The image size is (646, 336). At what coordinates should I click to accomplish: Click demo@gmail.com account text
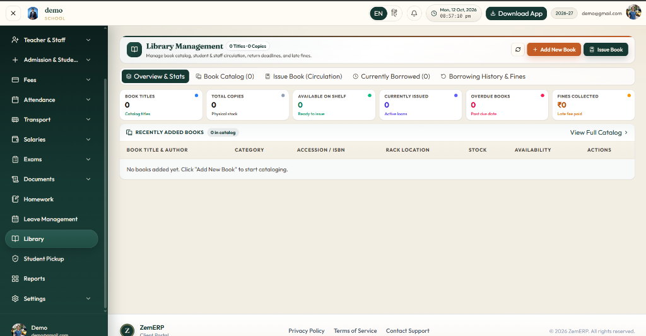pyautogui.click(x=601, y=14)
